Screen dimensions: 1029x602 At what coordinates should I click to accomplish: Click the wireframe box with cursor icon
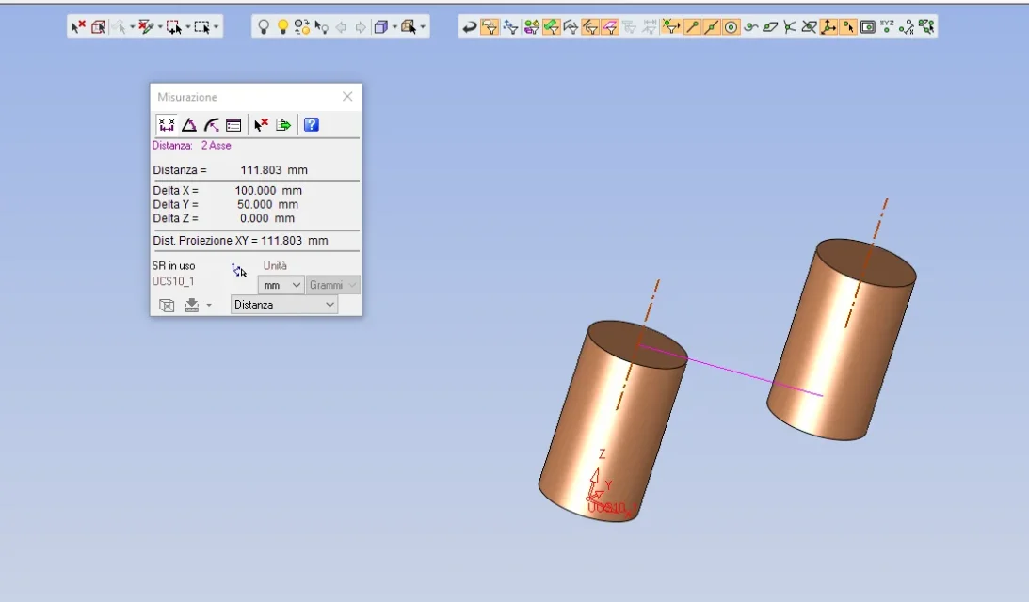click(x=409, y=27)
